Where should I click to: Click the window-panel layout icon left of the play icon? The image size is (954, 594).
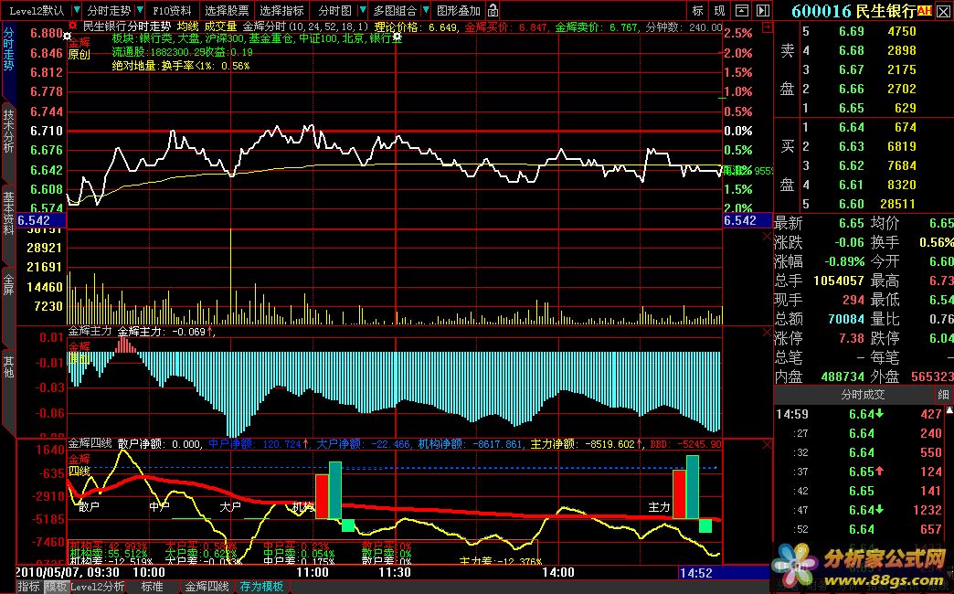pos(742,10)
